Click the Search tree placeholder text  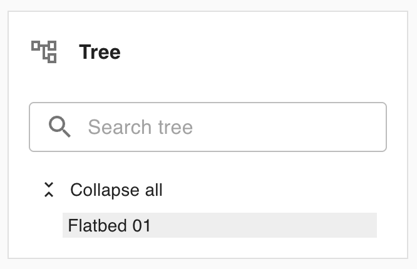point(140,127)
